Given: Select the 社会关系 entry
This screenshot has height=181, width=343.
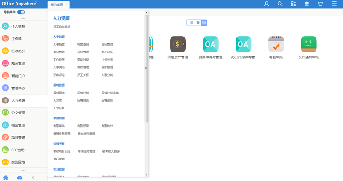Looking at the screenshot, I should 107,60.
